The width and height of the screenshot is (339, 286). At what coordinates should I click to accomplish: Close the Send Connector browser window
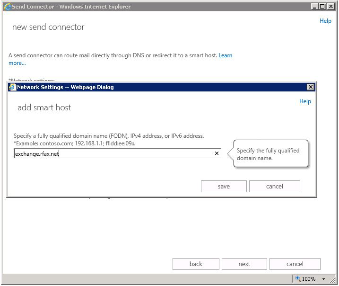[x=331, y=7]
